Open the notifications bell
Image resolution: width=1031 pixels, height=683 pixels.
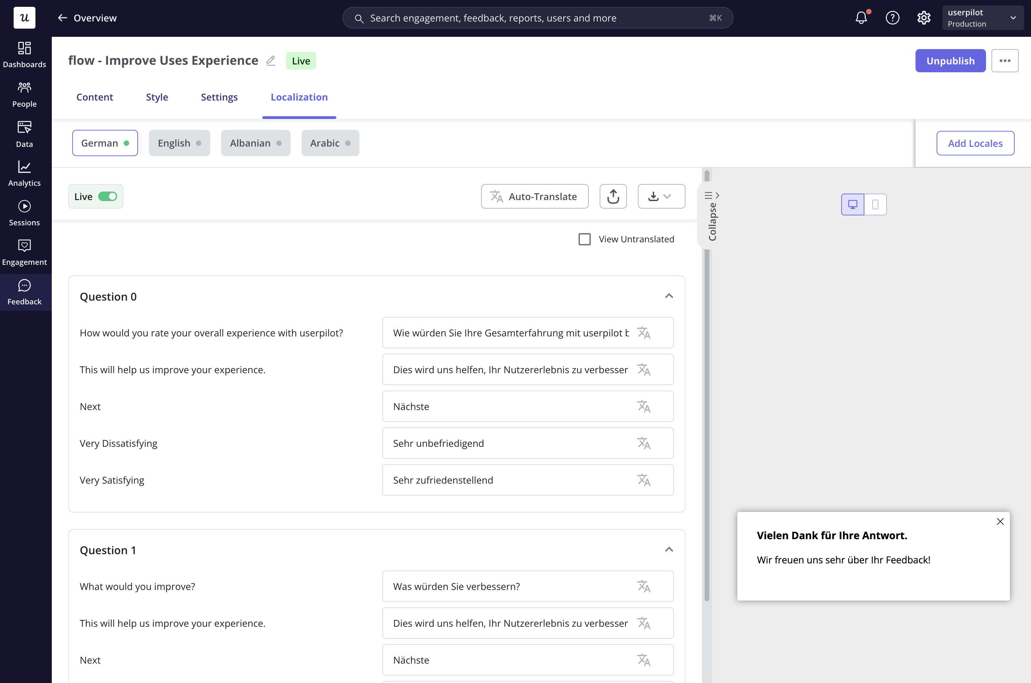[861, 18]
